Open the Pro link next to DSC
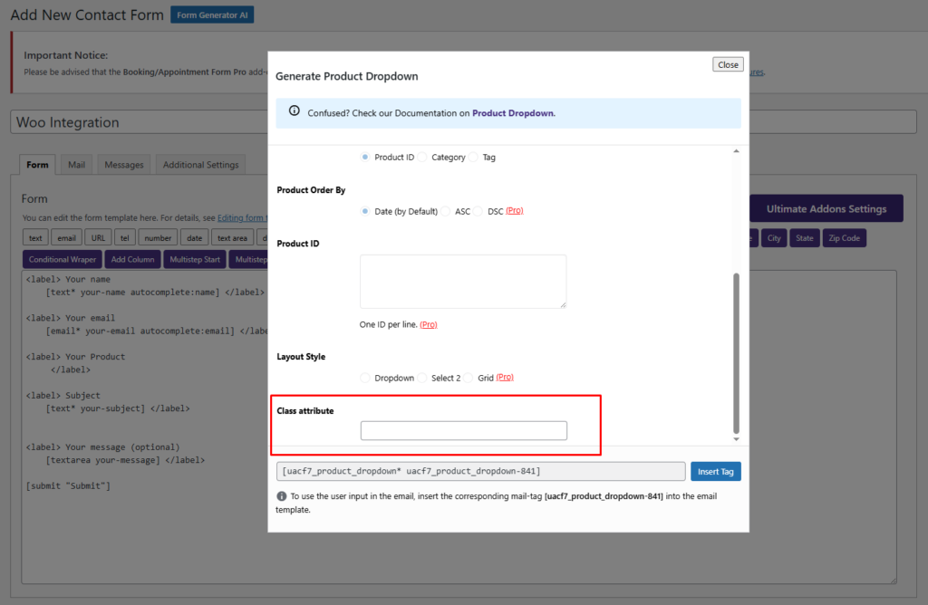Image resolution: width=928 pixels, height=605 pixels. [x=515, y=210]
